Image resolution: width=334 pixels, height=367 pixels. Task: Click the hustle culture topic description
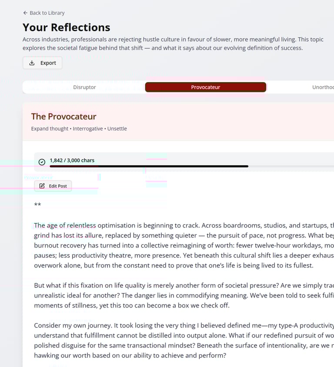tap(173, 43)
